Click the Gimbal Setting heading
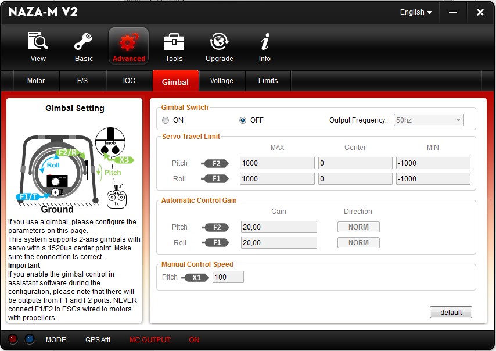Viewport: 496px width, 351px height. coord(75,108)
